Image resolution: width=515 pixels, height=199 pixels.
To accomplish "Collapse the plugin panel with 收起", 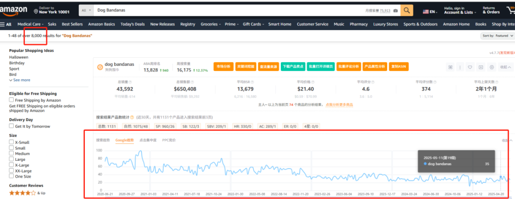I will pos(506,67).
